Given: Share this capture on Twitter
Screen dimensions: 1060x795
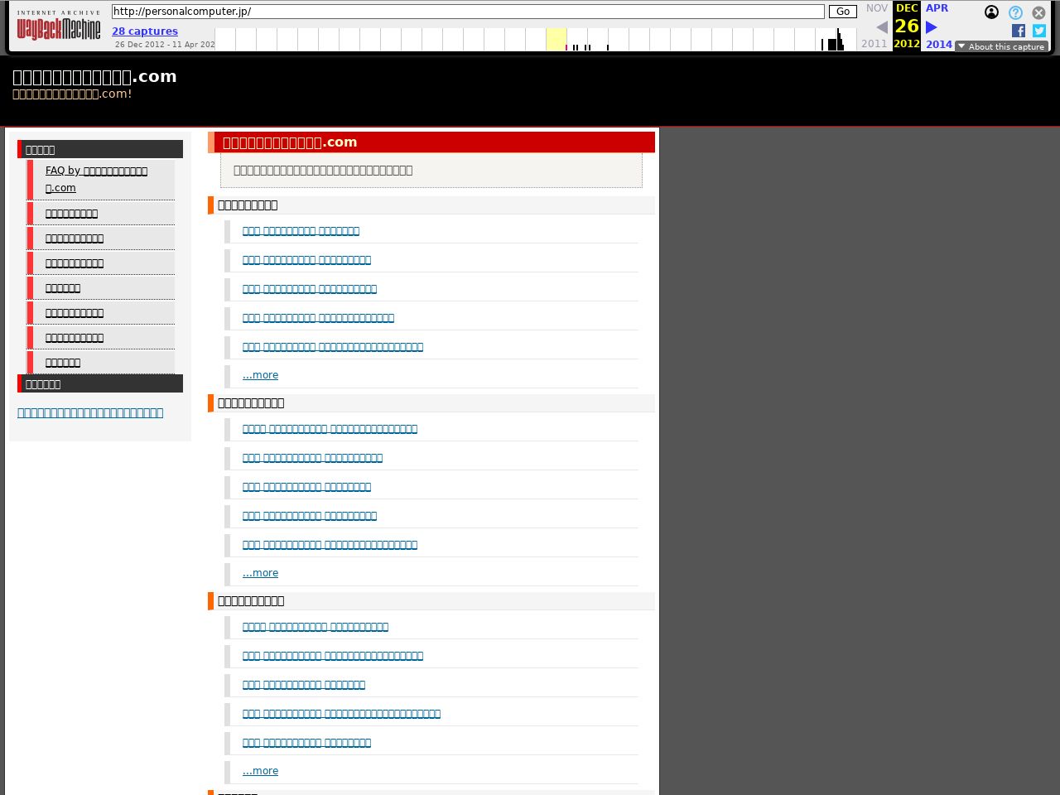Looking at the screenshot, I should 1039,31.
